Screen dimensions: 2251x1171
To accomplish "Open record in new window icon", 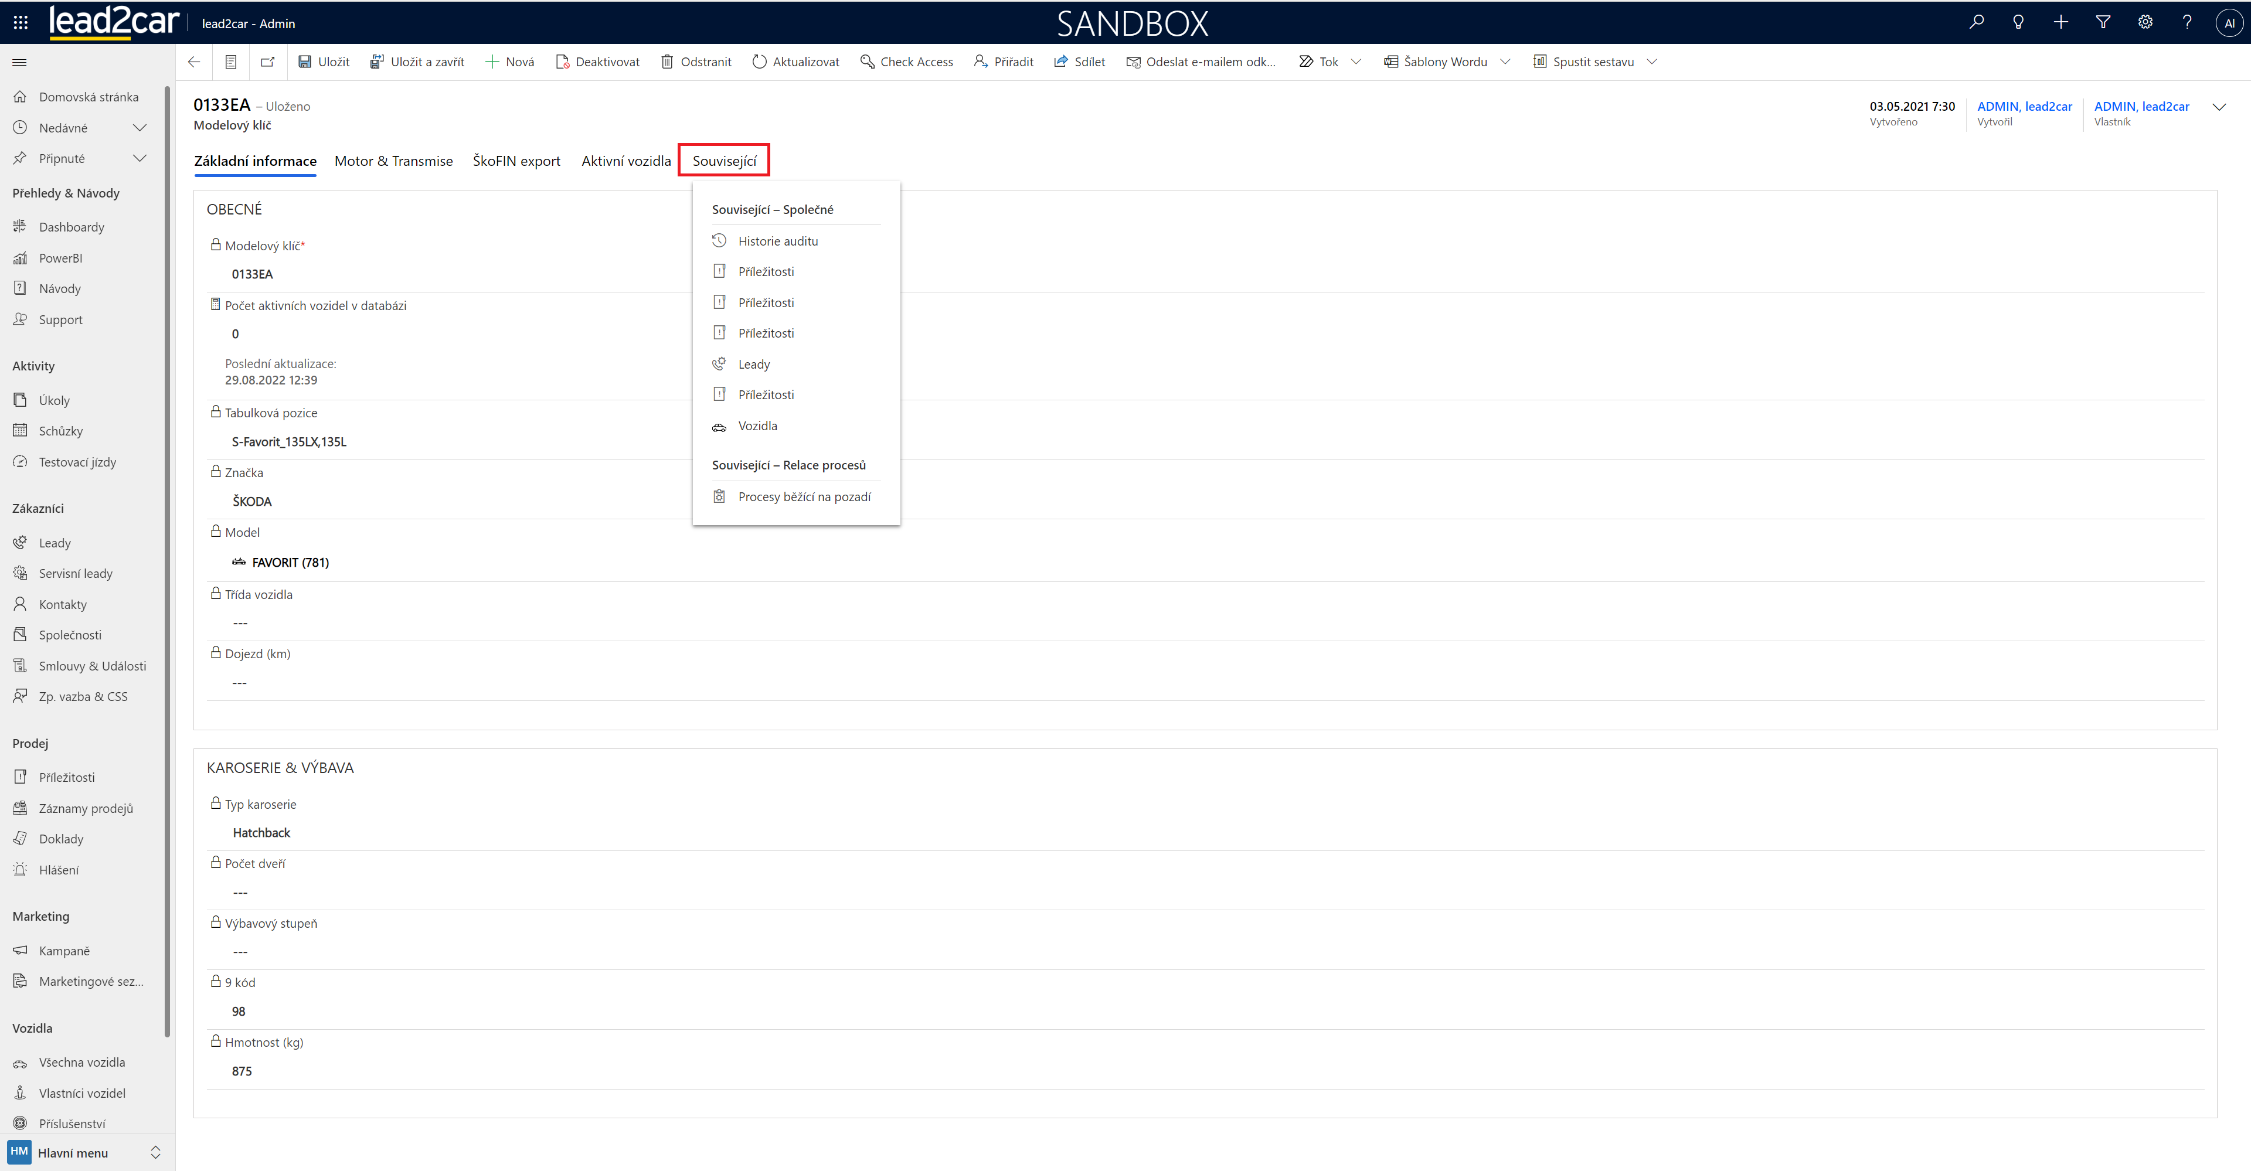I will click(267, 62).
